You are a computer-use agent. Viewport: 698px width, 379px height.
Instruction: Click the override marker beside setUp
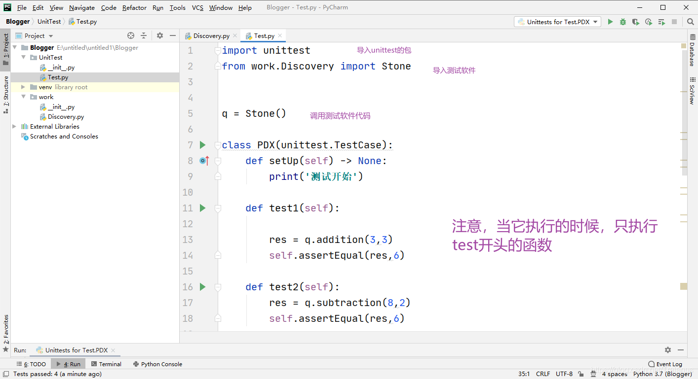(x=204, y=161)
